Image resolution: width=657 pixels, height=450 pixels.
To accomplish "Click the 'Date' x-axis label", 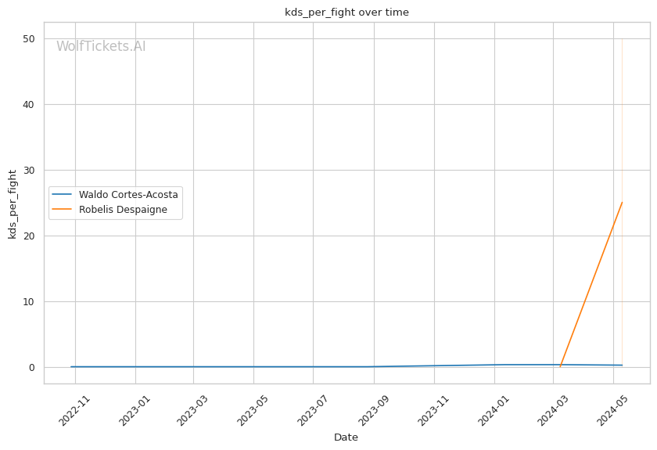I will click(346, 437).
